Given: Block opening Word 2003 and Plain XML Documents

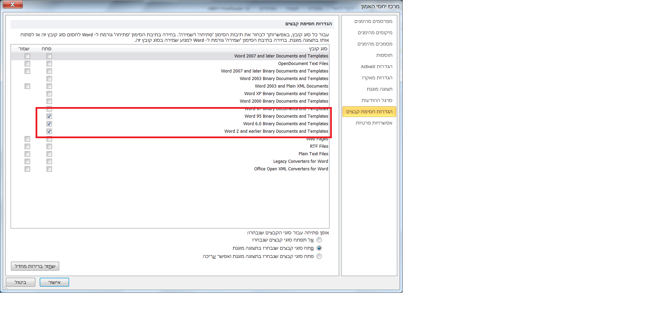Looking at the screenshot, I should coord(49,86).
